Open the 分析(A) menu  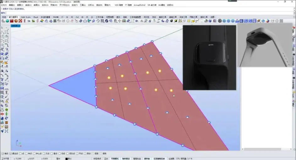91,5
